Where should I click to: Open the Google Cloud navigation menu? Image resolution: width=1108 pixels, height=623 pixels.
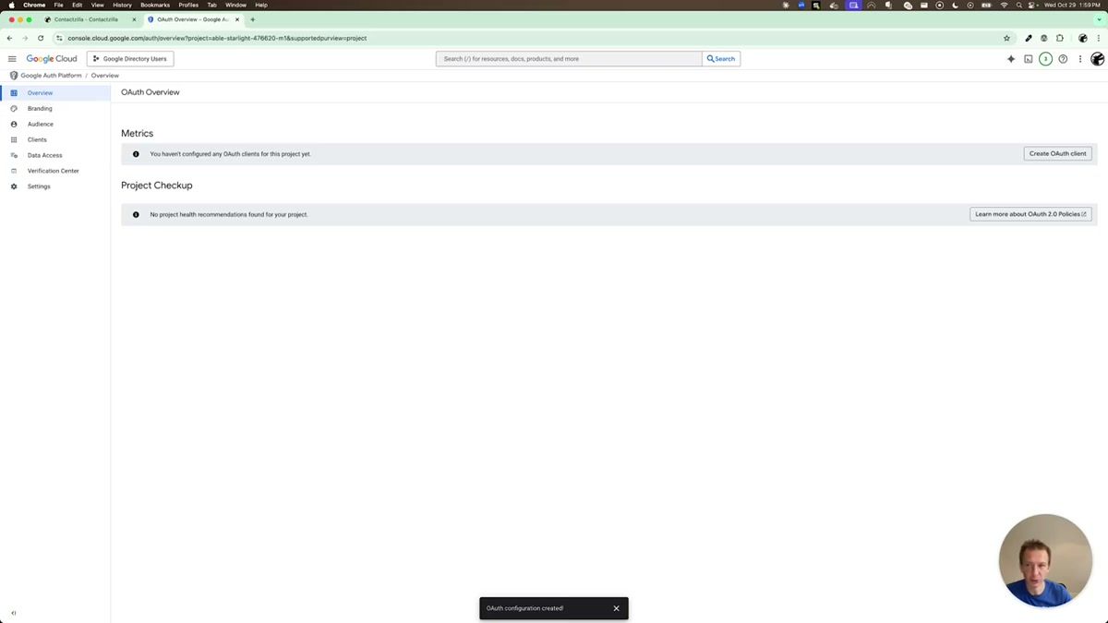[12, 58]
